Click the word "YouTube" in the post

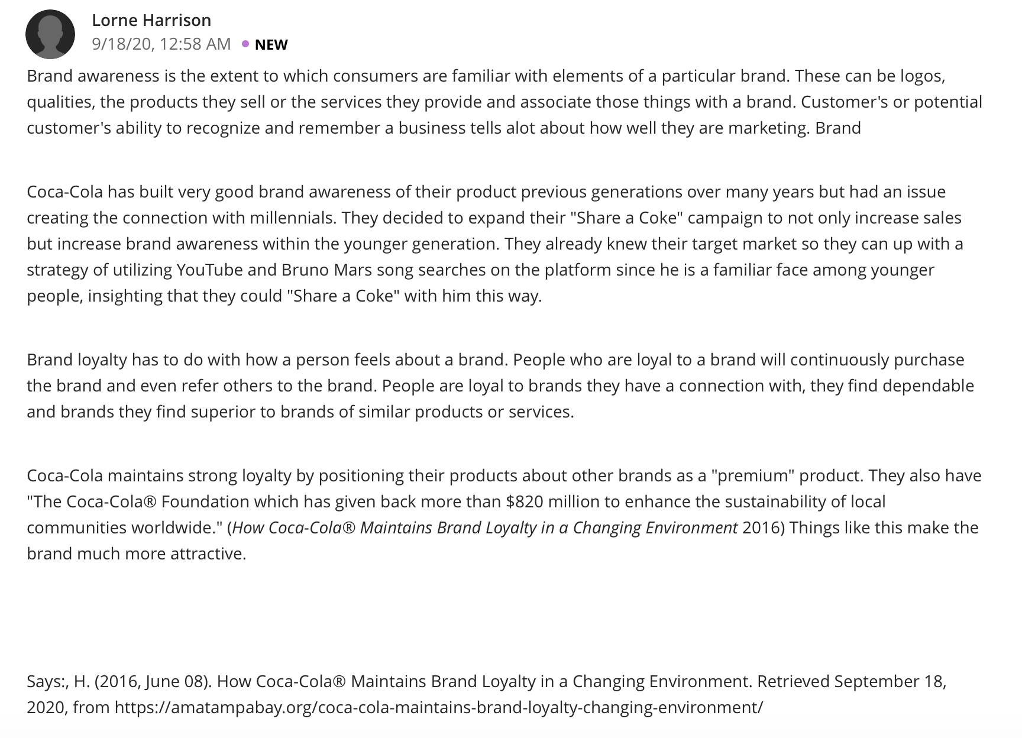click(x=210, y=270)
